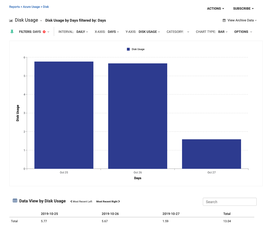This screenshot has height=229, width=272.
Task: Expand the Category dropdown
Action: click(177, 32)
